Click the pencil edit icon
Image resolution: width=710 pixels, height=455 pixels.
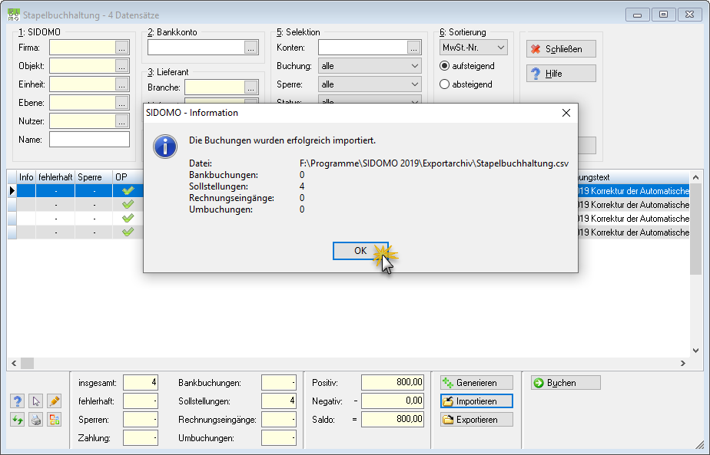coord(54,401)
